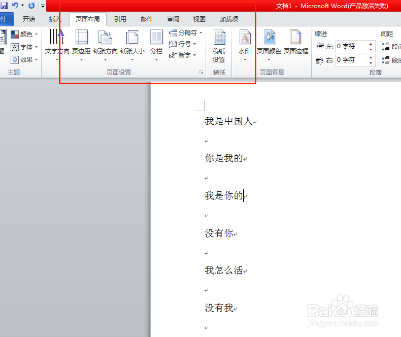The width and height of the screenshot is (401, 337).
Task: Expand the arrow under 纸张大小
Action: (x=132, y=60)
